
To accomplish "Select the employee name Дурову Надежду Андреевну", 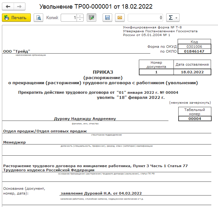I will (85, 119).
